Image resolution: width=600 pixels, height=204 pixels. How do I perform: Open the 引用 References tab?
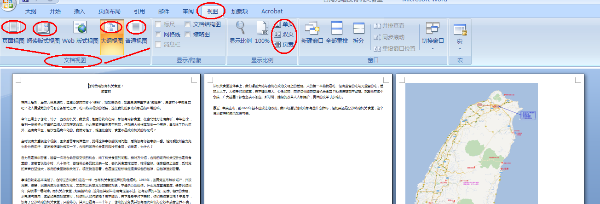coord(139,12)
